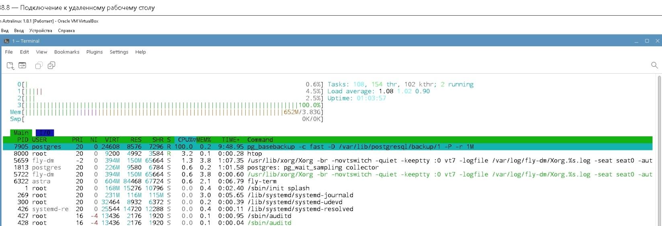The height and width of the screenshot is (226, 662).
Task: Select the htop Main tab
Action: [21, 133]
